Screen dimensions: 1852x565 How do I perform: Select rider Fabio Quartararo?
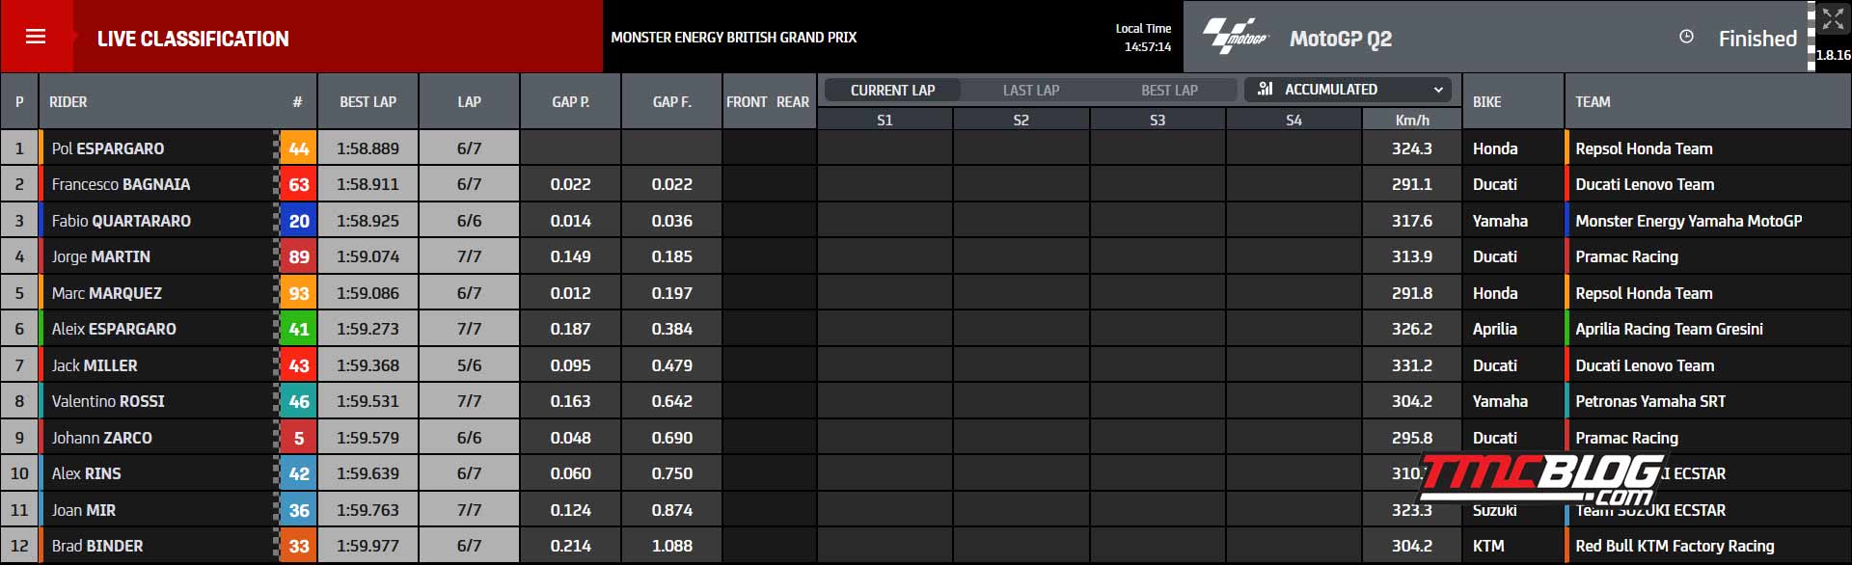pos(121,221)
